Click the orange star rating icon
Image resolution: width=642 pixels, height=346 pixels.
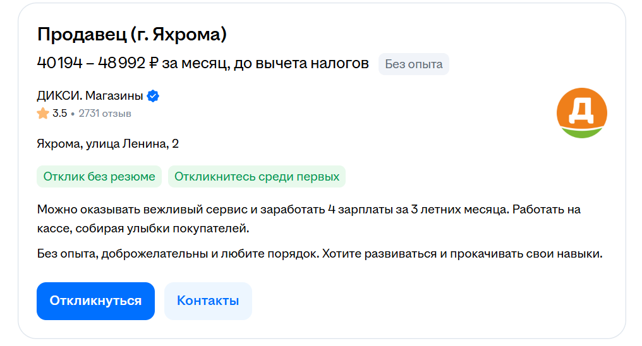[43, 114]
